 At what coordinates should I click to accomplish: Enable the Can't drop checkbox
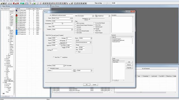click(76, 29)
